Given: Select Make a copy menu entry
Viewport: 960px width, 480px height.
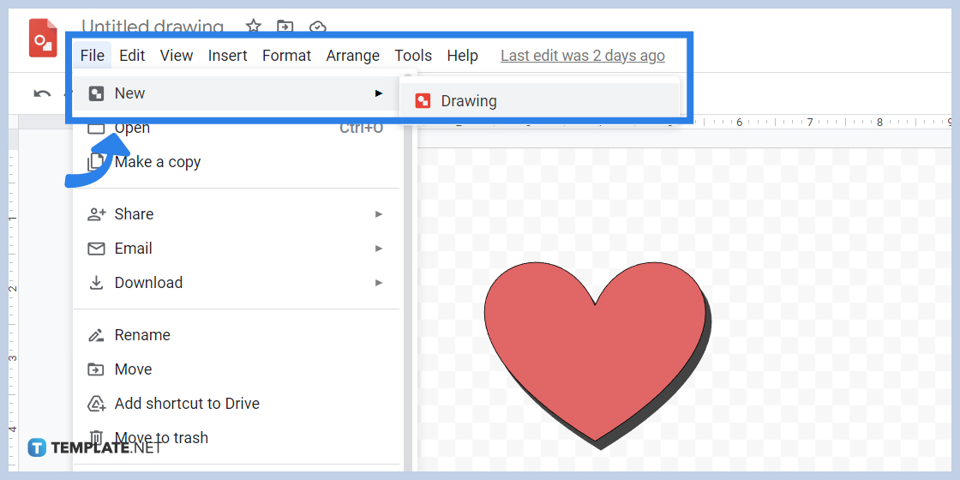Looking at the screenshot, I should [x=237, y=162].
